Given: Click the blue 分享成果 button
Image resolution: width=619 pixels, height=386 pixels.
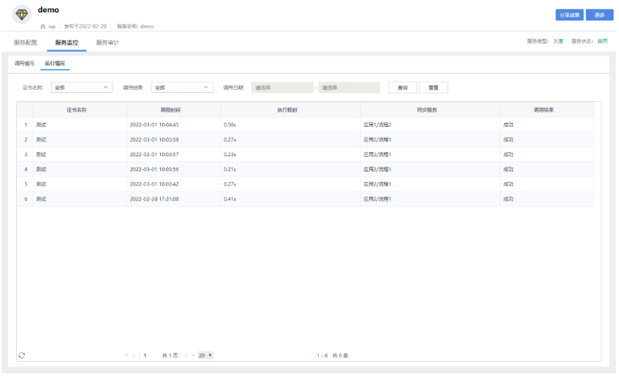Looking at the screenshot, I should [569, 15].
